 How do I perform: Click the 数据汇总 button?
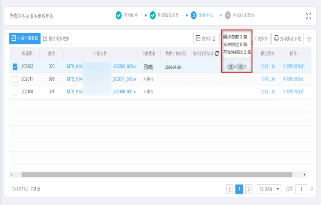click(206, 39)
